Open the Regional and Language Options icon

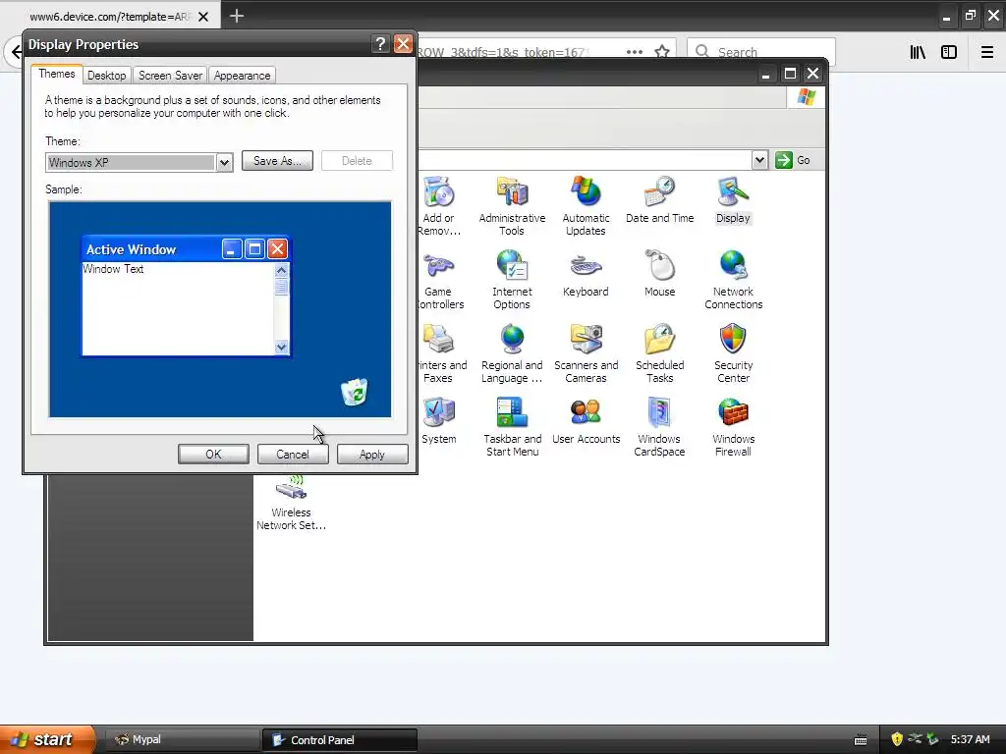click(x=512, y=352)
